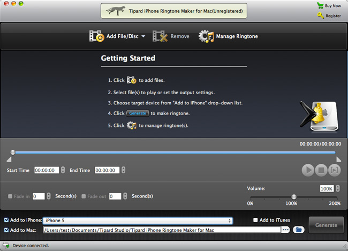Click the large Generate button
The width and height of the screenshot is (348, 251).
click(x=326, y=225)
